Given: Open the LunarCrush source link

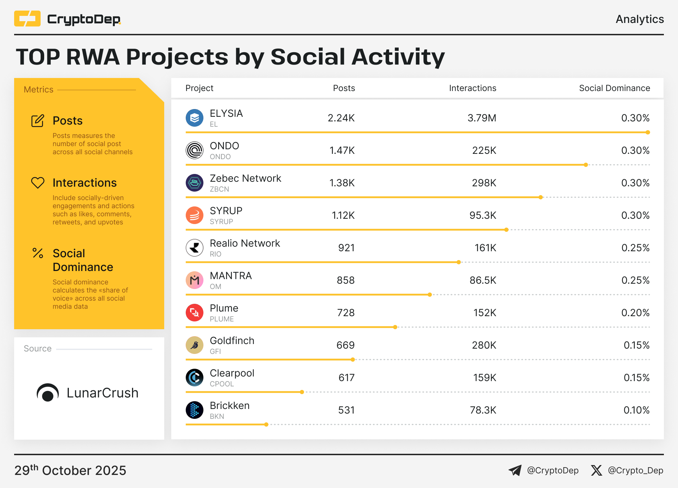Looking at the screenshot, I should coord(88,393).
